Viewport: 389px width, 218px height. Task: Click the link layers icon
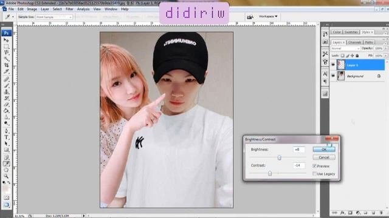pyautogui.click(x=335, y=213)
